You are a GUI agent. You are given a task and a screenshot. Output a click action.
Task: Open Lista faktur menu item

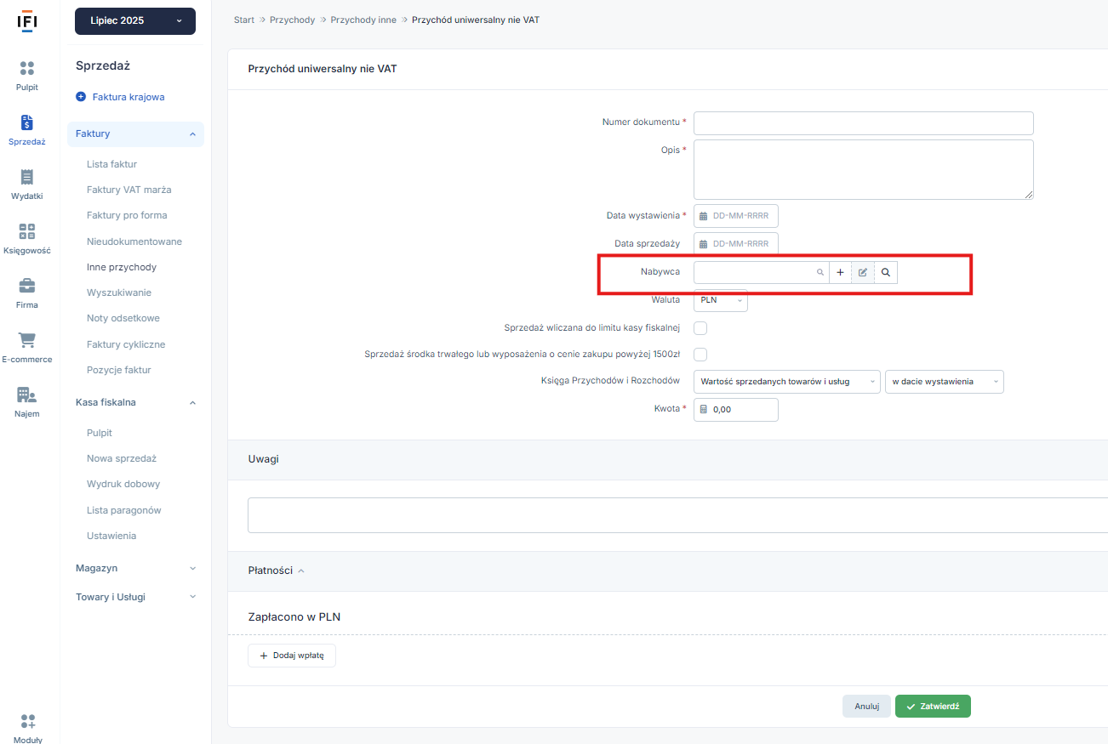111,164
